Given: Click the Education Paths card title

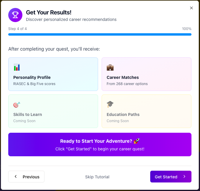Looking at the screenshot, I should tap(123, 114).
